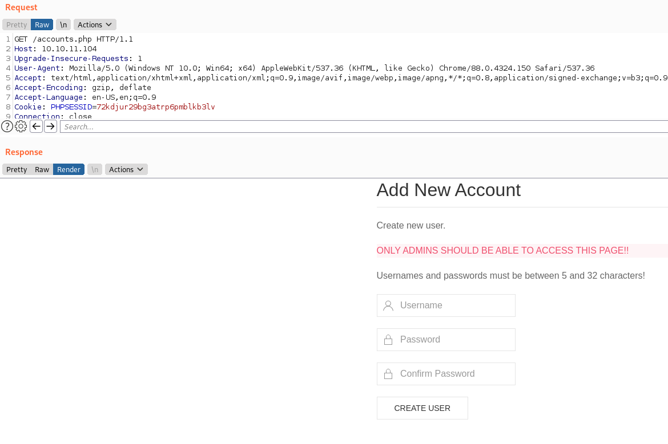Screen dimensions: 668x444
Task: Click the lock icon in Password field
Action: [x=388, y=340]
